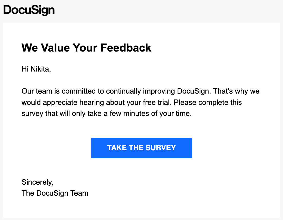
Task: Click the words Our team opening the paragraph
Action: (x=37, y=91)
